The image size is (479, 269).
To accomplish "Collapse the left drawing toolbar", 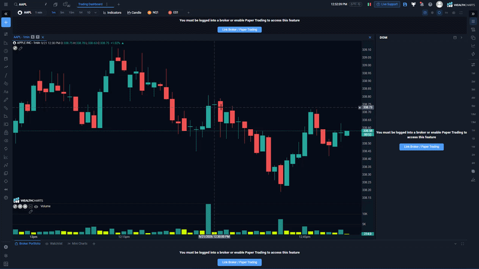I will click(x=6, y=14).
